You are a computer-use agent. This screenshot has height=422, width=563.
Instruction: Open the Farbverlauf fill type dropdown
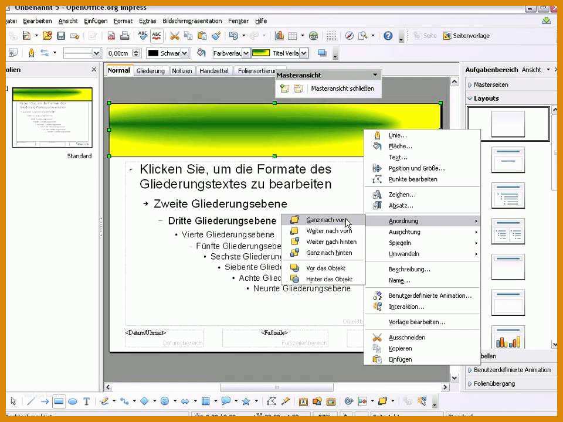246,53
